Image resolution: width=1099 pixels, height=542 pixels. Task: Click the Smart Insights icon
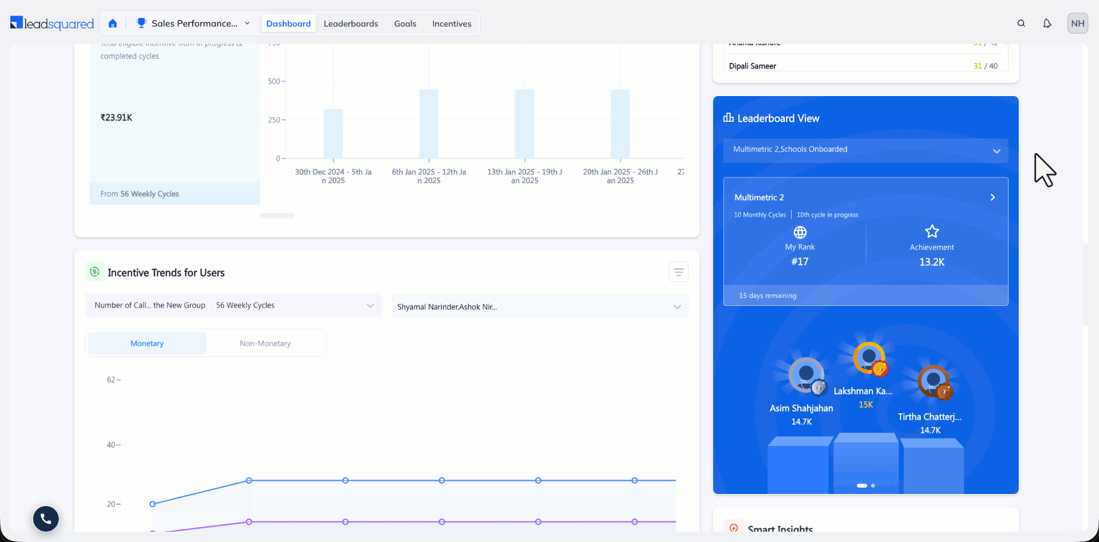pyautogui.click(x=734, y=528)
